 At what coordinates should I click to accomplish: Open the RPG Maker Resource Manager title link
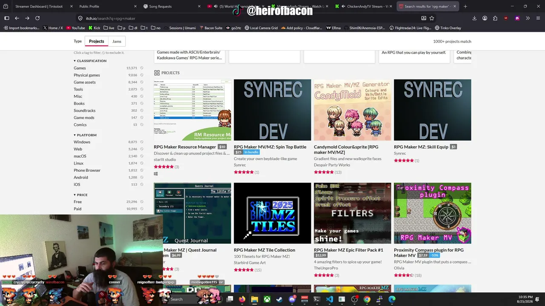coord(185,147)
